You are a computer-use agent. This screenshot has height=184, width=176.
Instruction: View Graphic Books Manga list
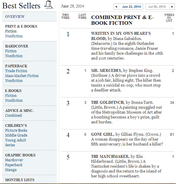coord(11,170)
